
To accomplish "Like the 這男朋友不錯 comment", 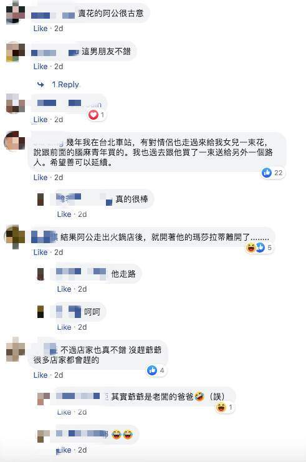I will (41, 67).
